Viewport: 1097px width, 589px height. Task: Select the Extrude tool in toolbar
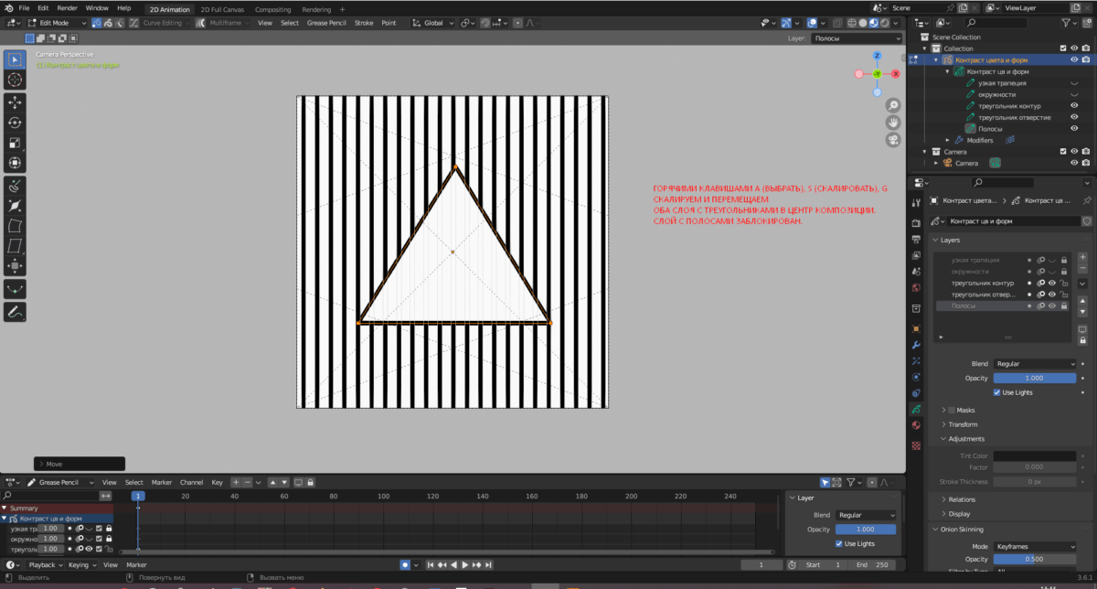pyautogui.click(x=15, y=185)
